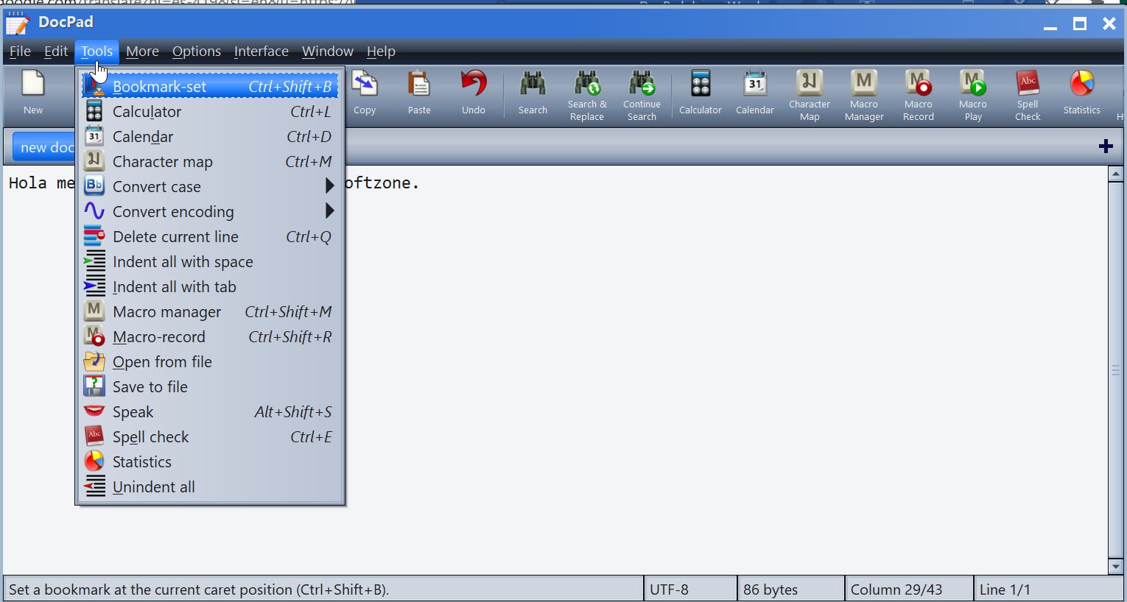Screen dimensions: 1127x602
Task: Click the vertical scrollbar thumb grip
Action: click(x=1115, y=370)
